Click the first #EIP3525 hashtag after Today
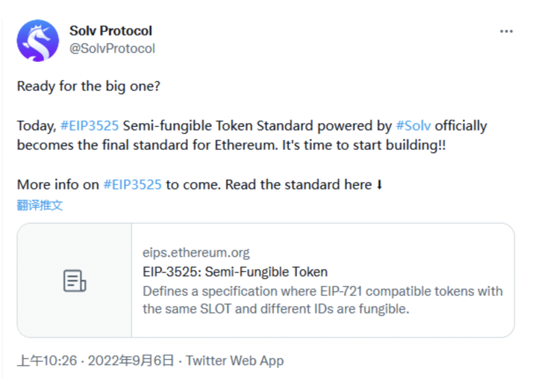559x380 pixels. click(90, 126)
